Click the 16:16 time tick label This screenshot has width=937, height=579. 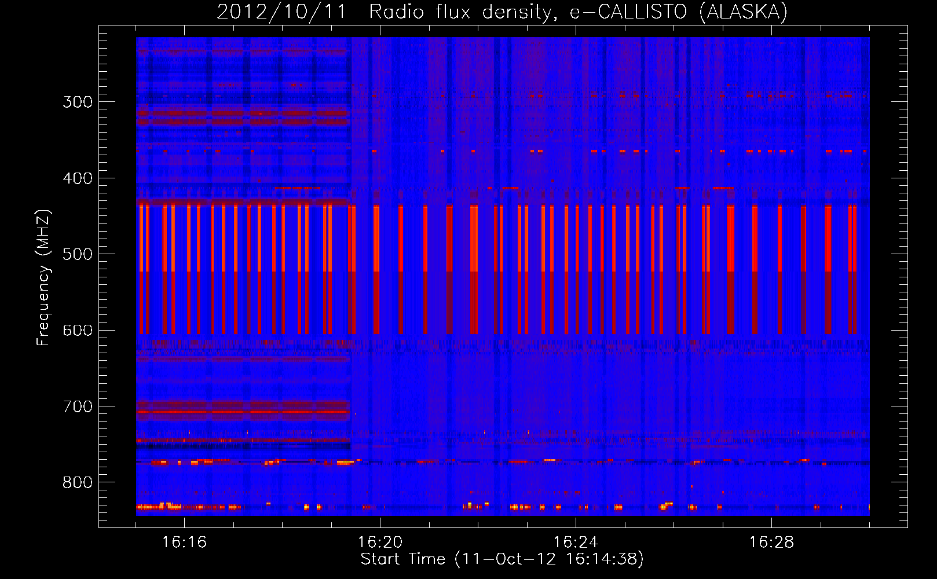tap(184, 542)
